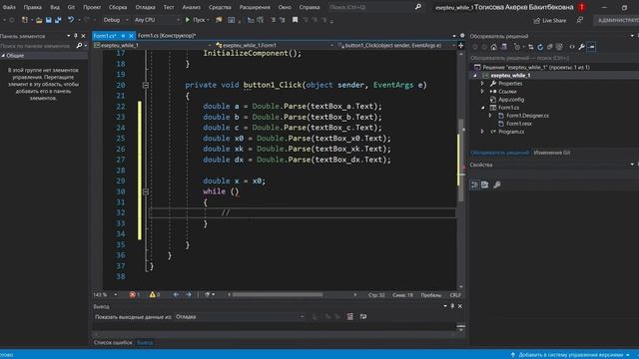Click the Categorized icon in Properties panel
Screen dimensions: 639x359
pos(475,184)
